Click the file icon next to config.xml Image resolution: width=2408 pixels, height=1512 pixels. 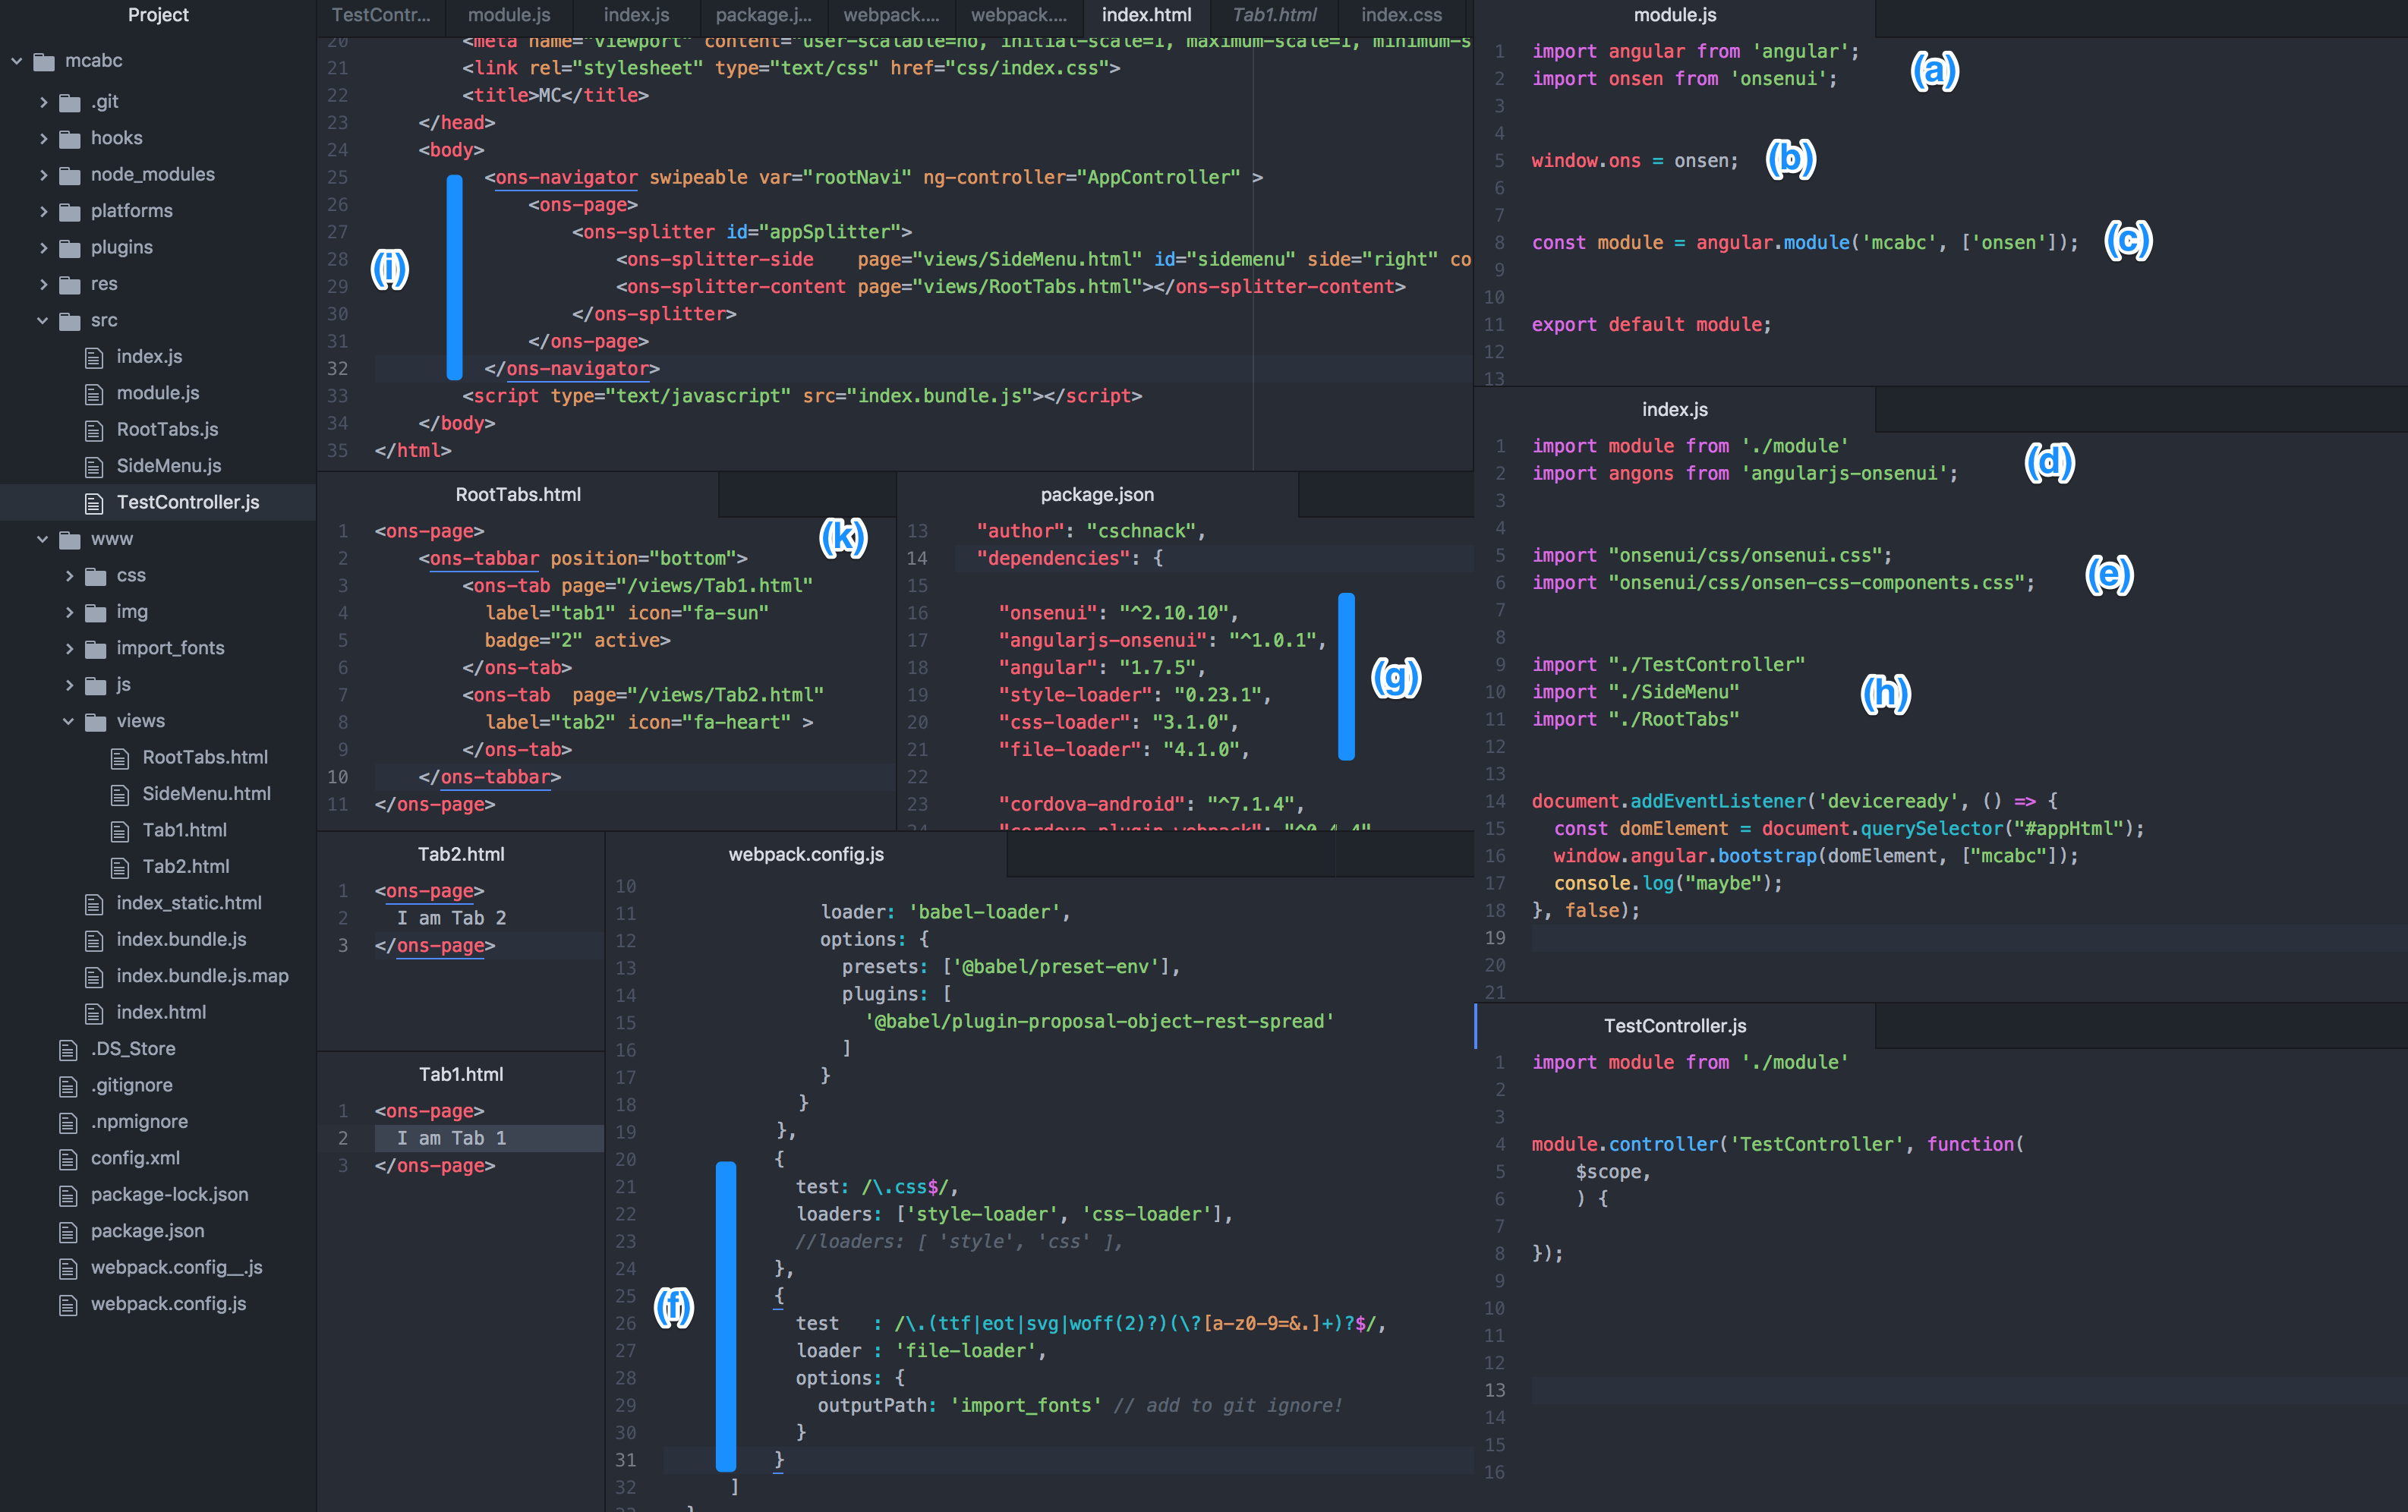click(68, 1159)
